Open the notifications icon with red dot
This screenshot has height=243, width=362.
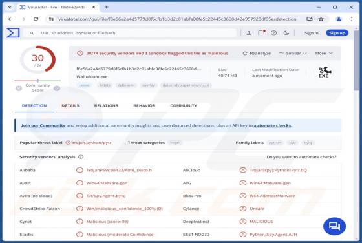[x=261, y=33]
